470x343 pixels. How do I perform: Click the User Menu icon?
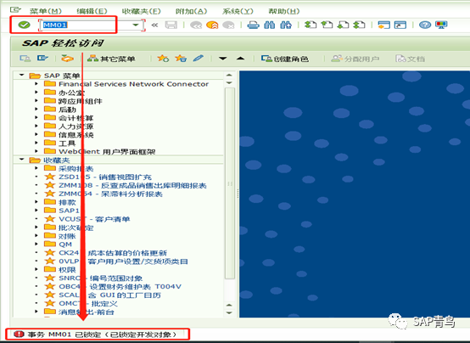[25, 59]
